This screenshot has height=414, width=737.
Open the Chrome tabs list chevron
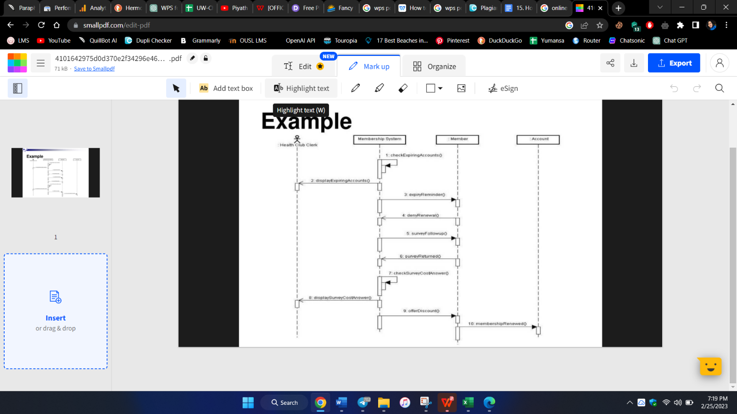(x=659, y=8)
